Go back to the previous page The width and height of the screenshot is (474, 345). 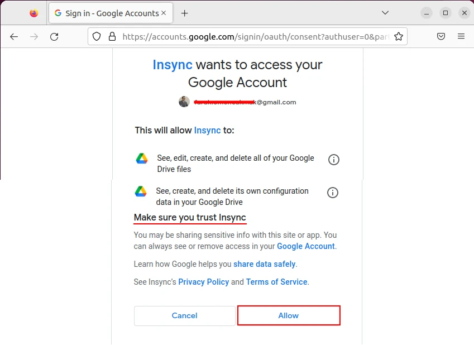click(14, 36)
